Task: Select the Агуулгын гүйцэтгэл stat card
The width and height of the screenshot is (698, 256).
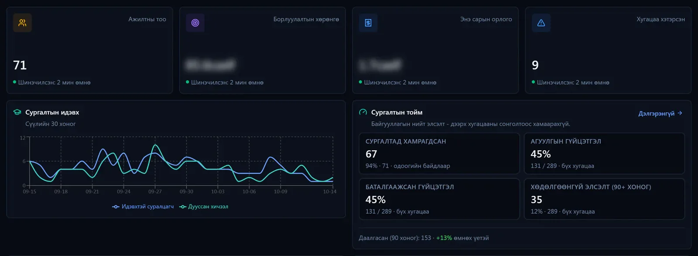Action: [x=604, y=153]
